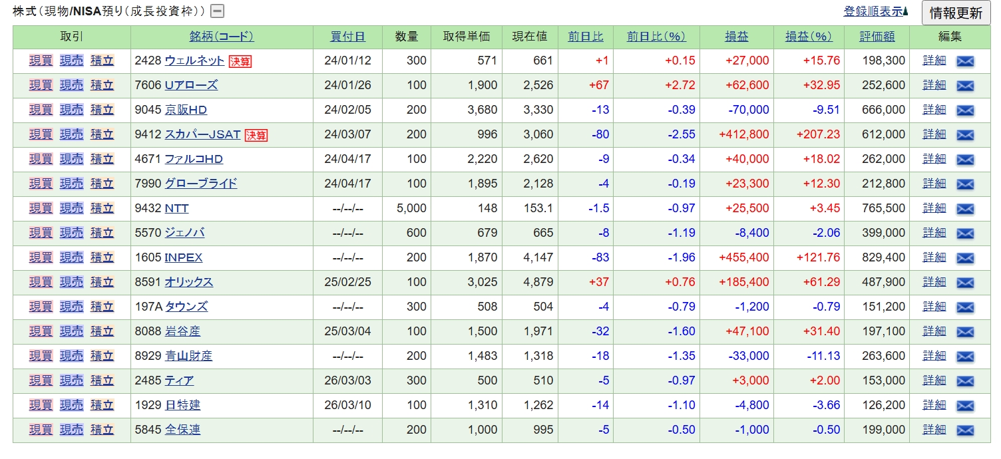Click the mail icon in the 京阪HD row
Screen dimensions: 1001x459
(x=964, y=110)
